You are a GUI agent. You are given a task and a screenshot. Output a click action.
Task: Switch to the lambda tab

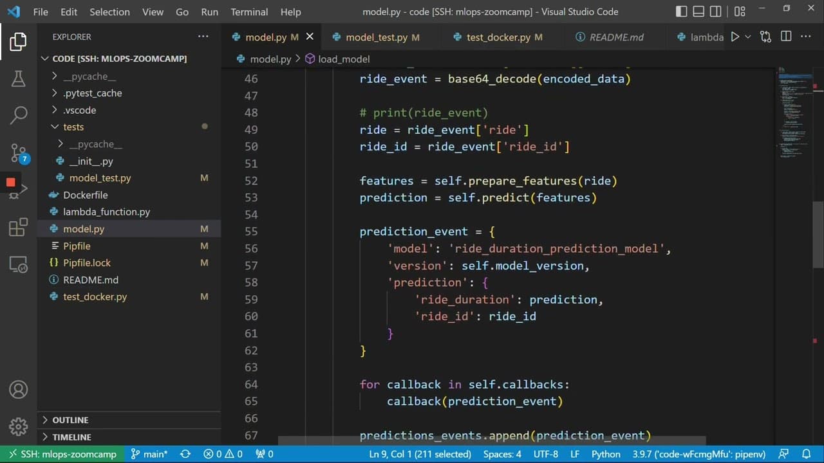[698, 37]
